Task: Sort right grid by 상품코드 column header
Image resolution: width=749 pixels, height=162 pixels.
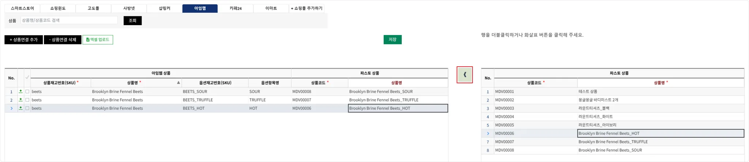Action: (x=535, y=83)
